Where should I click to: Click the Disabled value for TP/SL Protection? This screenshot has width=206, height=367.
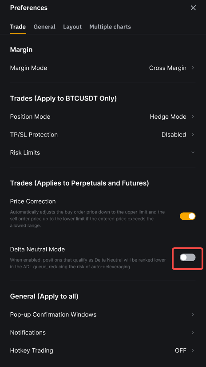pos(174,135)
